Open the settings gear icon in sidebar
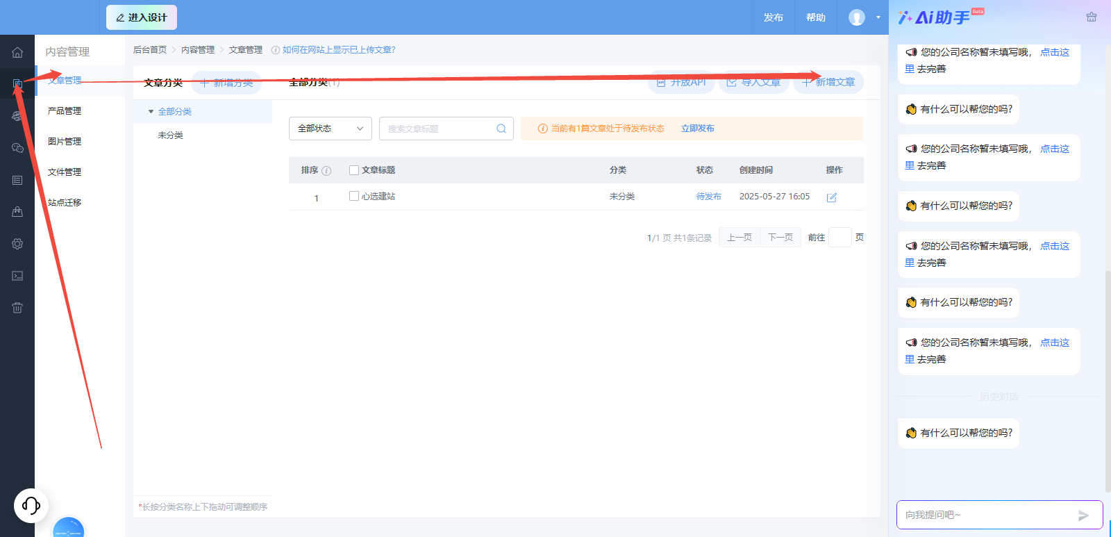Viewport: 1111px width, 537px height. coord(17,244)
